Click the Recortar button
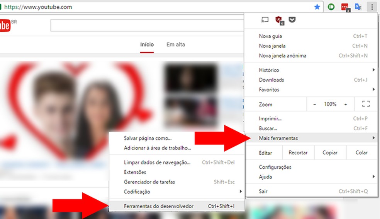The image size is (380, 219). coord(298,152)
